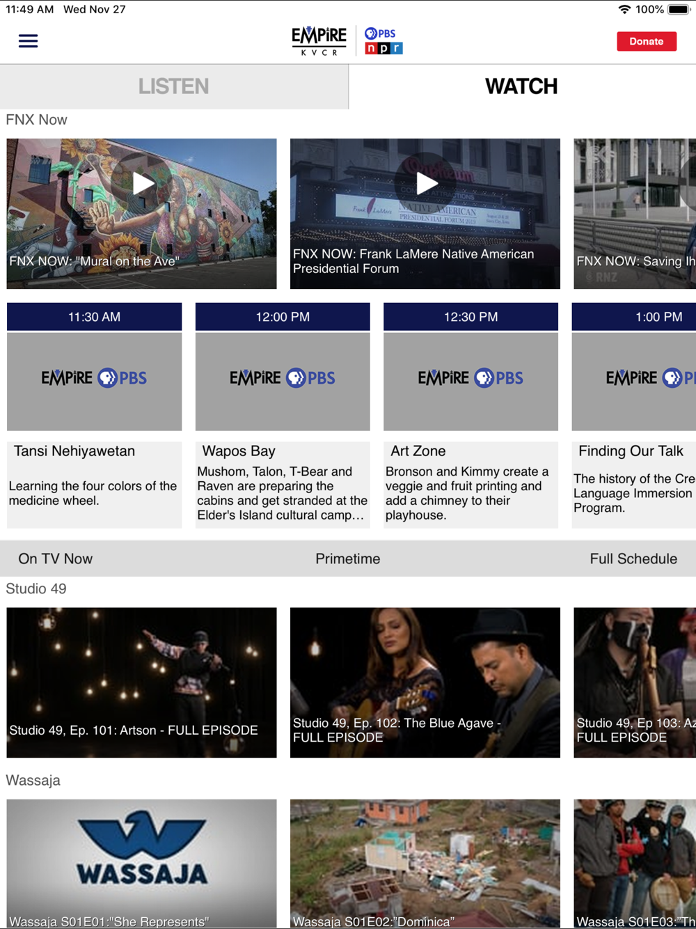Select the WATCH tab
The height and width of the screenshot is (929, 696).
pyautogui.click(x=521, y=86)
